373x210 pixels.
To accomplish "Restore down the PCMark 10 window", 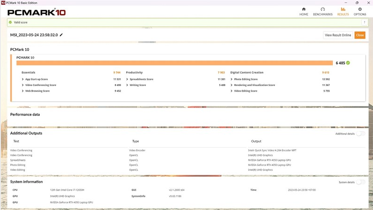I will 357,3.
